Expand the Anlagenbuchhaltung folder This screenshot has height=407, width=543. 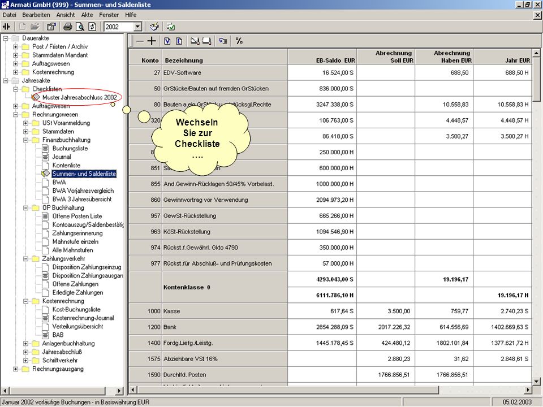(25, 343)
